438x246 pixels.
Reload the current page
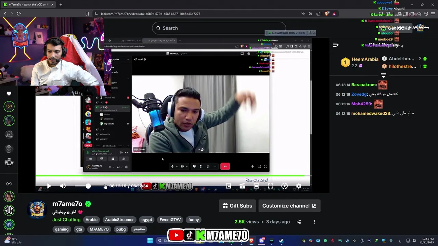[19, 14]
